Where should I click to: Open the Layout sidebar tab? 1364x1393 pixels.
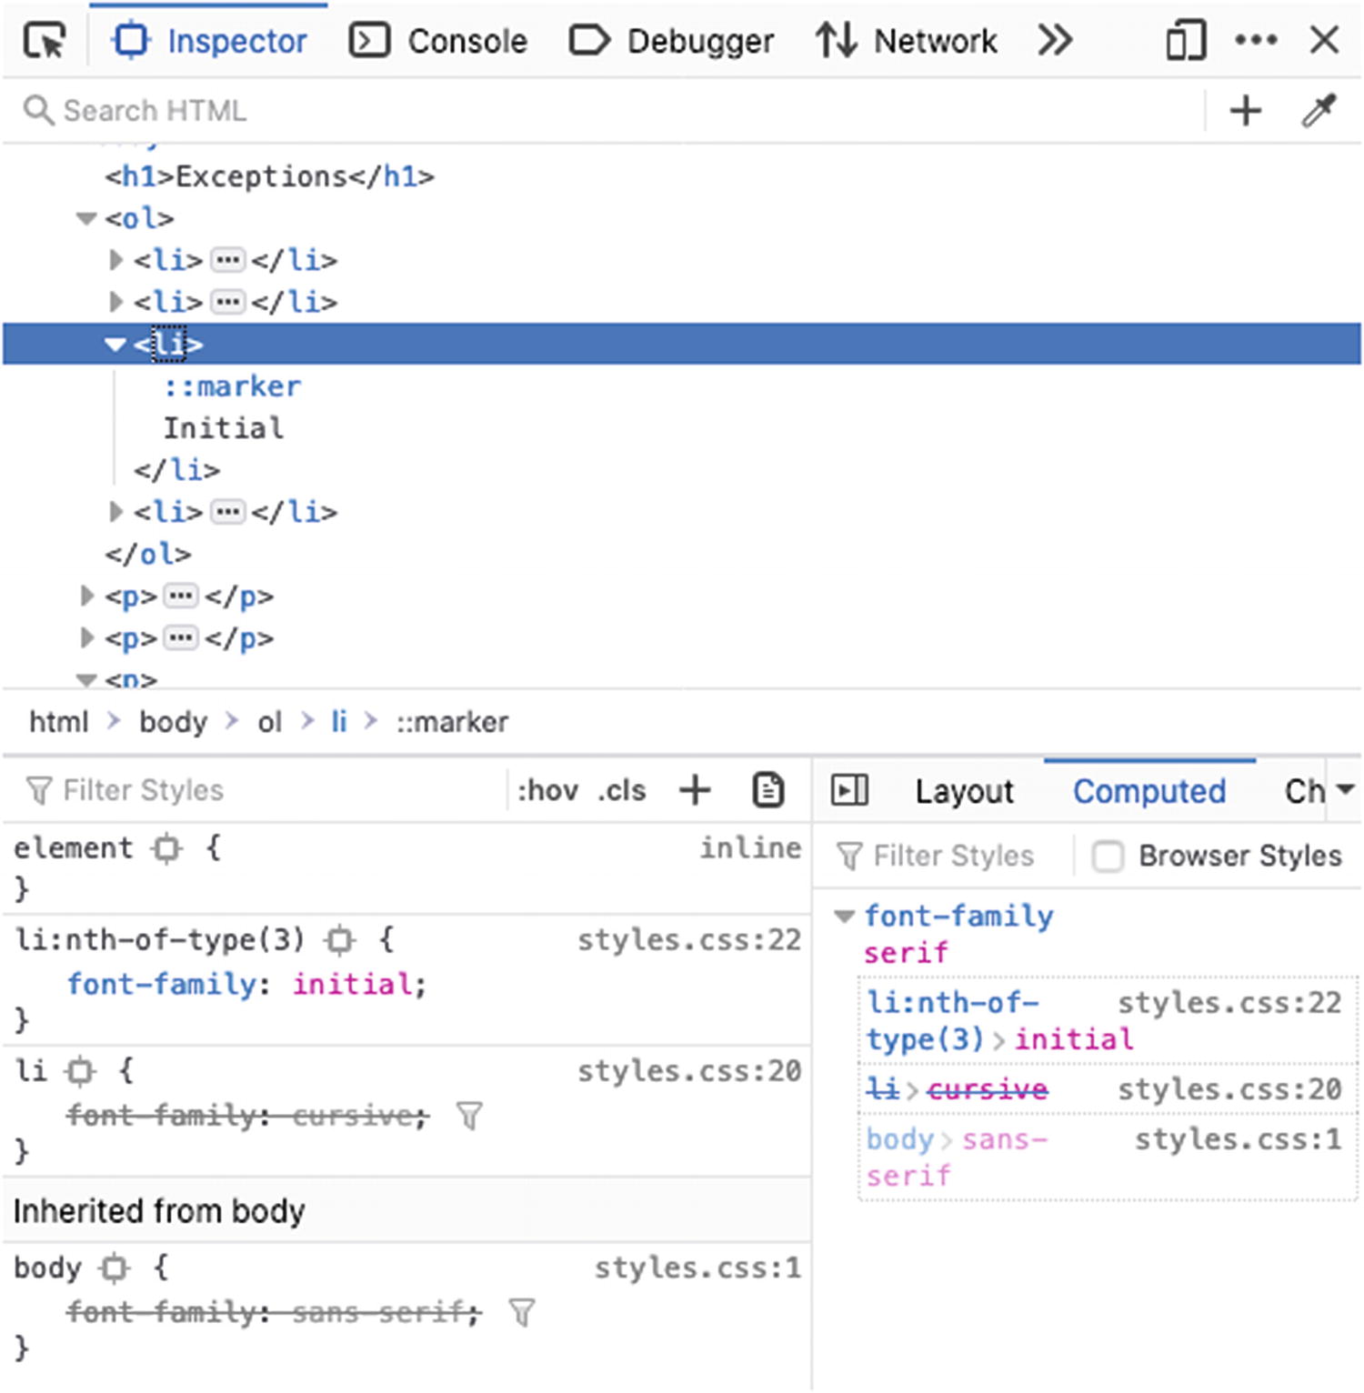pos(964,791)
